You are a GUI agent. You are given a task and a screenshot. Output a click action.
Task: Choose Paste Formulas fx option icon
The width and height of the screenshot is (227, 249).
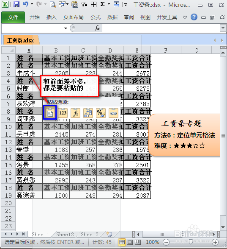75,112
